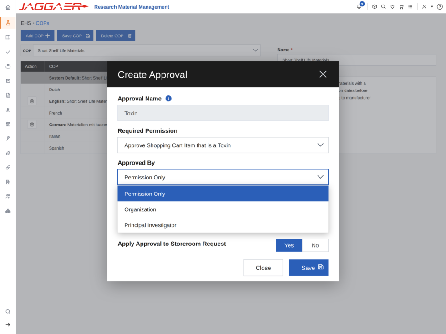Open the user account dropdown arrow

coord(432,7)
